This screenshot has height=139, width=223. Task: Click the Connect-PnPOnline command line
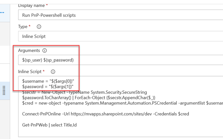click(x=105, y=114)
